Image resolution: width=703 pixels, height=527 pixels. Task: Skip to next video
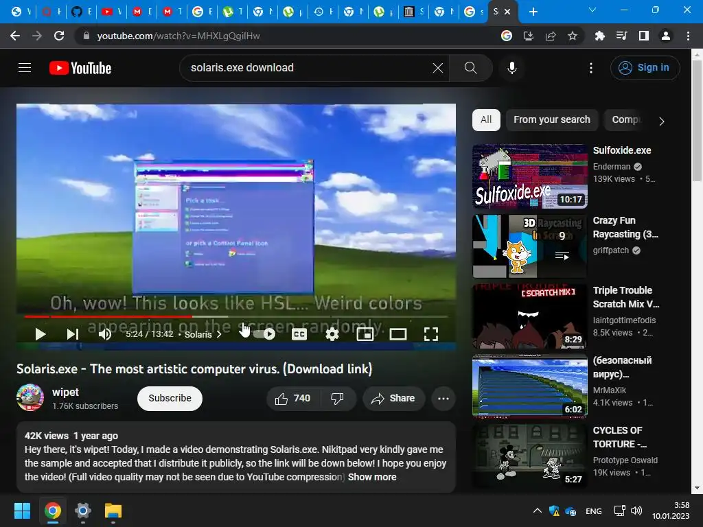73,334
